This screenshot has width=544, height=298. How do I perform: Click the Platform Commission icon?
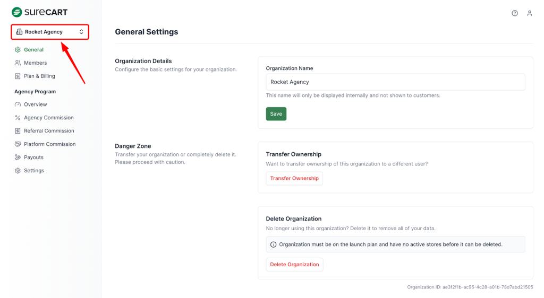(x=18, y=144)
